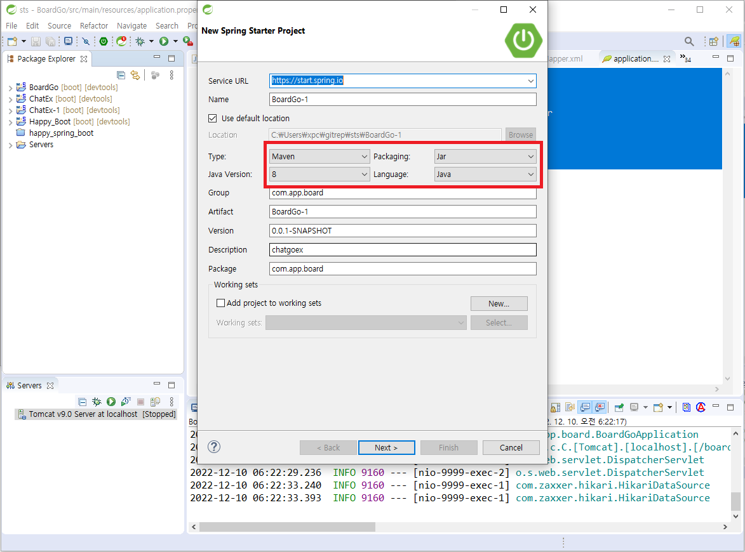The image size is (745, 552).
Task: Expand the Happy_Boot project tree node
Action: click(x=10, y=122)
